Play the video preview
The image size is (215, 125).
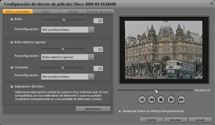[x=171, y=100]
